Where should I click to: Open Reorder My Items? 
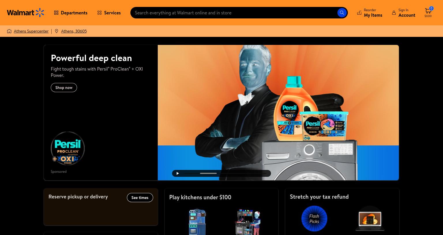point(370,13)
